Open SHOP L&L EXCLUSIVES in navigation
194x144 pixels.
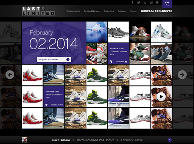[x=157, y=11]
